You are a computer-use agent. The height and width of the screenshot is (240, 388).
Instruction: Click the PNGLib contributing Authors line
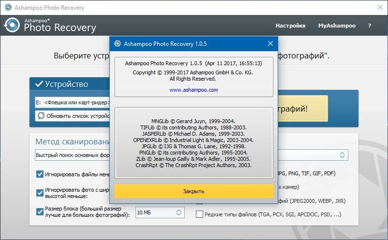tap(193, 153)
